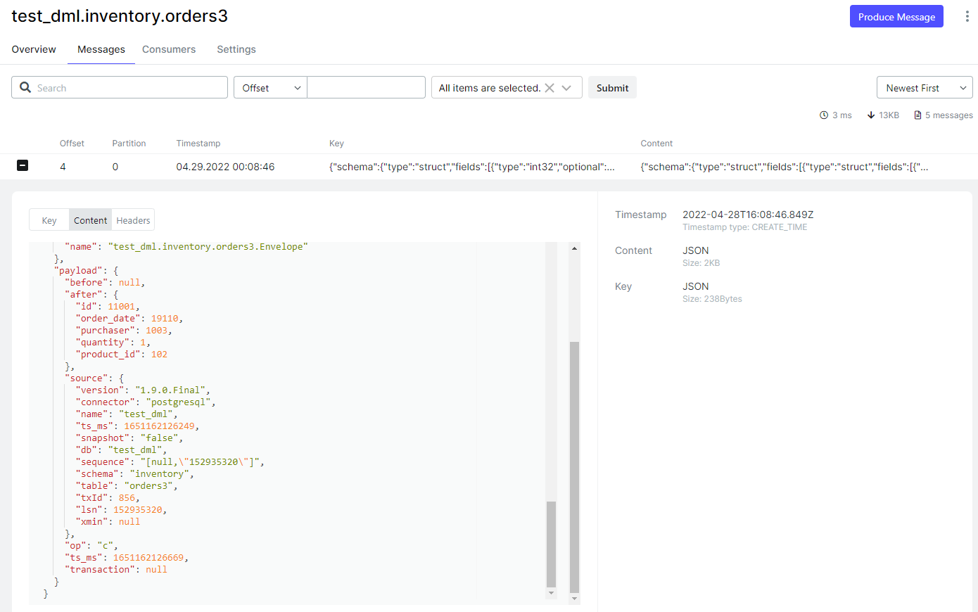Click the topic title test_dml.inventory.orders3

[x=120, y=16]
